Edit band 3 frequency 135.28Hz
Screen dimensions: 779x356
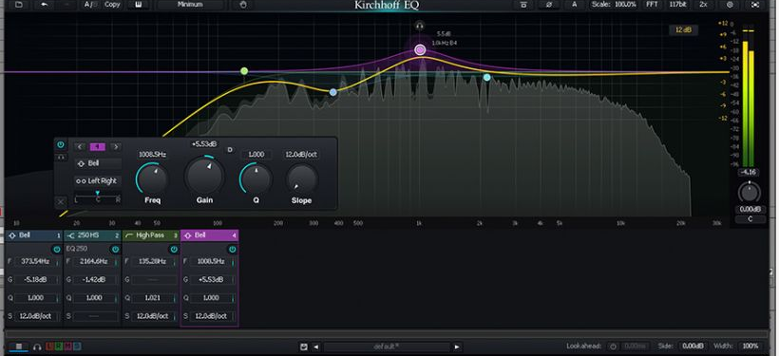pos(153,261)
